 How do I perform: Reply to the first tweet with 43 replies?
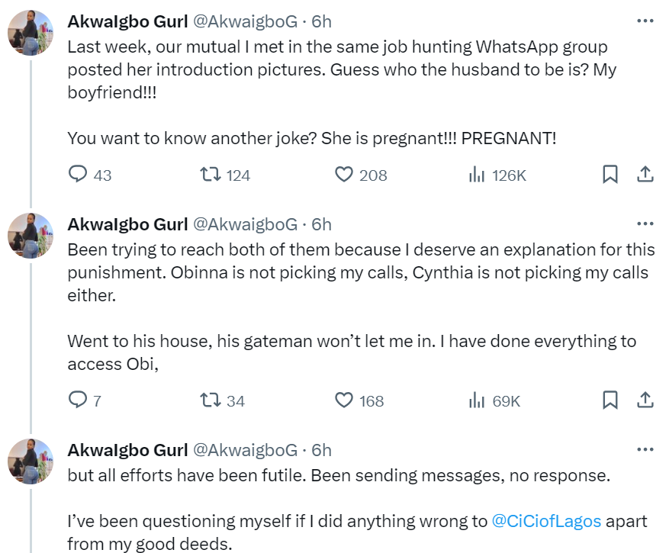(x=79, y=175)
